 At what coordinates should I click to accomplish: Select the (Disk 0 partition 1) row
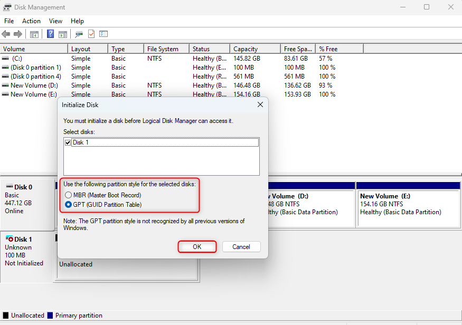pyautogui.click(x=182, y=68)
